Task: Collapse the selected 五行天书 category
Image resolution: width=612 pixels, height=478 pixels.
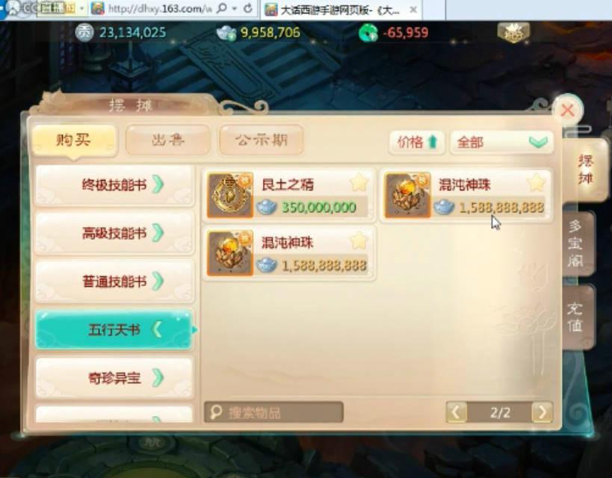Action: coord(114,329)
